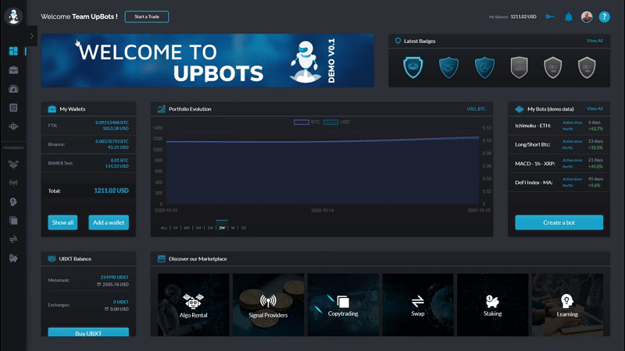This screenshot has height=351, width=625.
Task: Select the 6M time range
Action: (x=187, y=228)
